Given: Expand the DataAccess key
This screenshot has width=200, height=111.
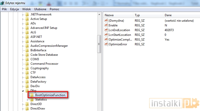Looking at the screenshot, I should [x=23, y=77].
